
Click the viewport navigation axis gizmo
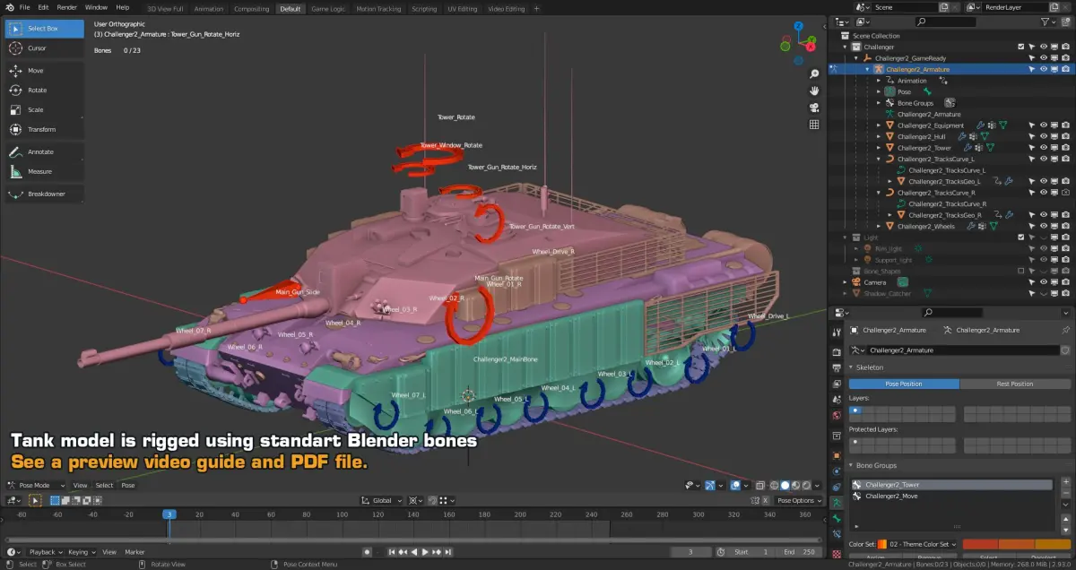(800, 42)
